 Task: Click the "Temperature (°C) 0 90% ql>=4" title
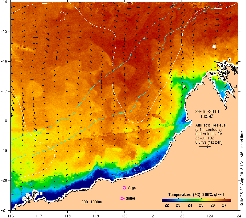pos(196,195)
